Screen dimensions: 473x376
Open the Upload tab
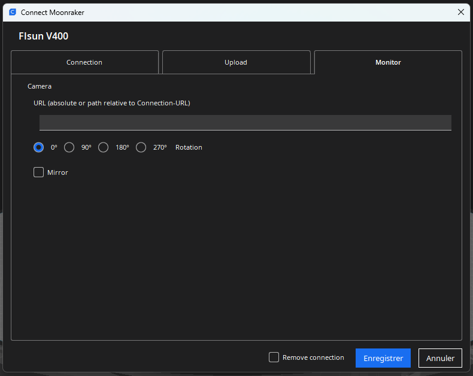(236, 62)
